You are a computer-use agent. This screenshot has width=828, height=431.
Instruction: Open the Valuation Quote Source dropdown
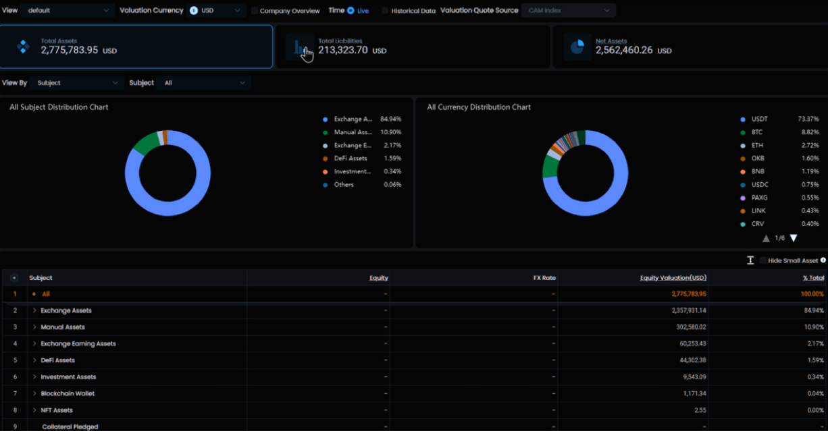568,11
